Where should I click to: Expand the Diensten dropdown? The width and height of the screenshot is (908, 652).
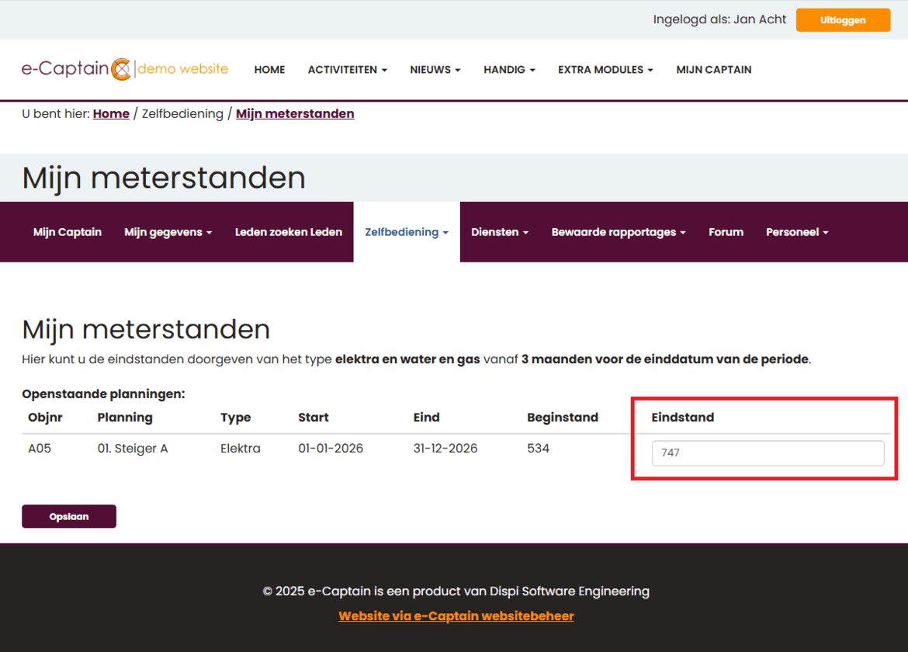point(500,232)
